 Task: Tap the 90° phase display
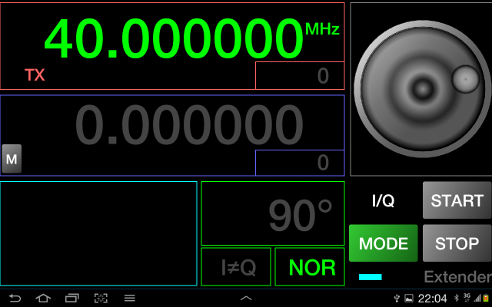[273, 213]
